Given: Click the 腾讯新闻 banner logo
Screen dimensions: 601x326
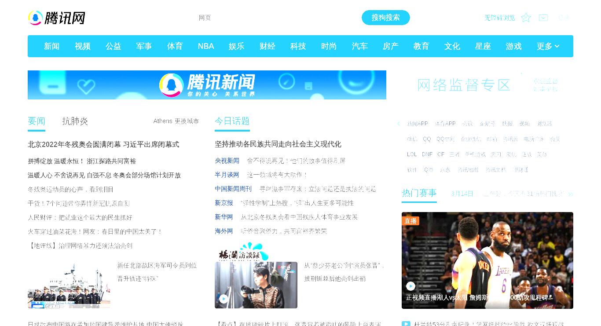Looking at the screenshot, I should click(207, 85).
